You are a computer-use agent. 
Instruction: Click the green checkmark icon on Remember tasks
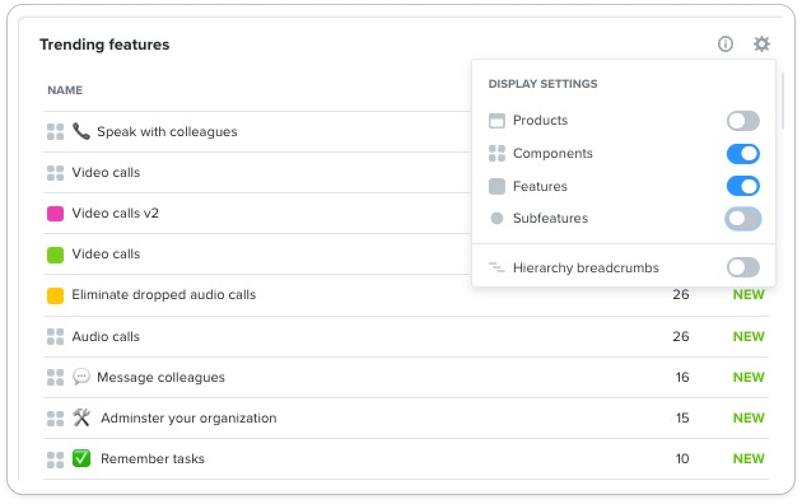pyautogui.click(x=81, y=458)
